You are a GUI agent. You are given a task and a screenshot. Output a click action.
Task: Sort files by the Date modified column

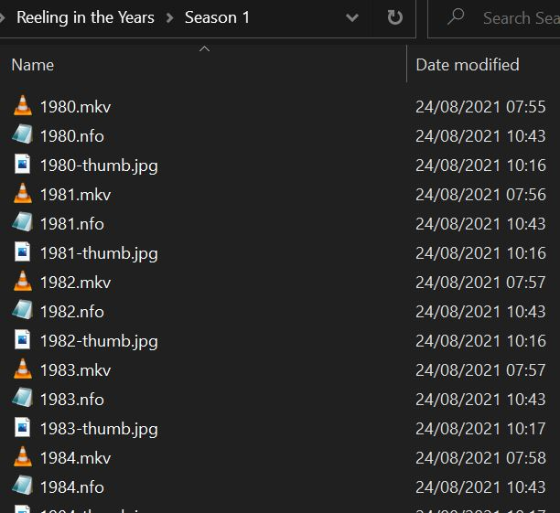coord(468,65)
